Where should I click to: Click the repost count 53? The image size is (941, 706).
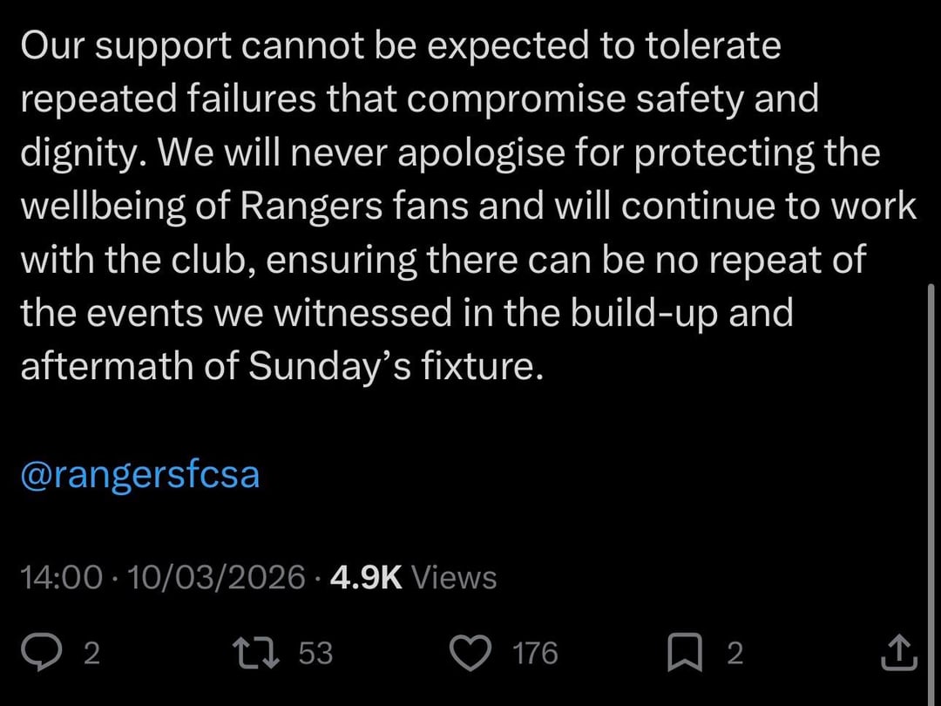click(315, 654)
